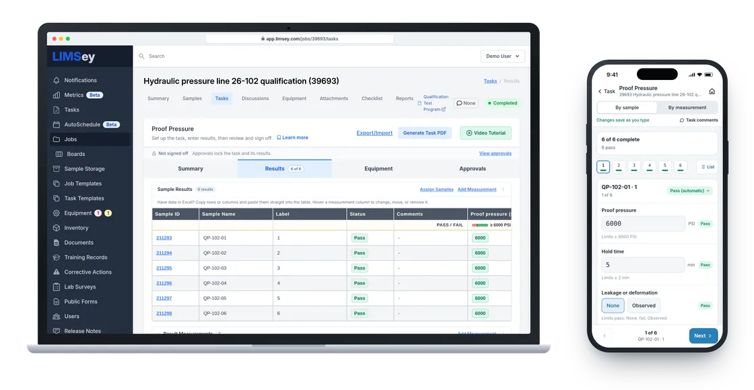The height and width of the screenshot is (390, 754).
Task: Open Corrective Actions warning icon
Action: (x=57, y=272)
